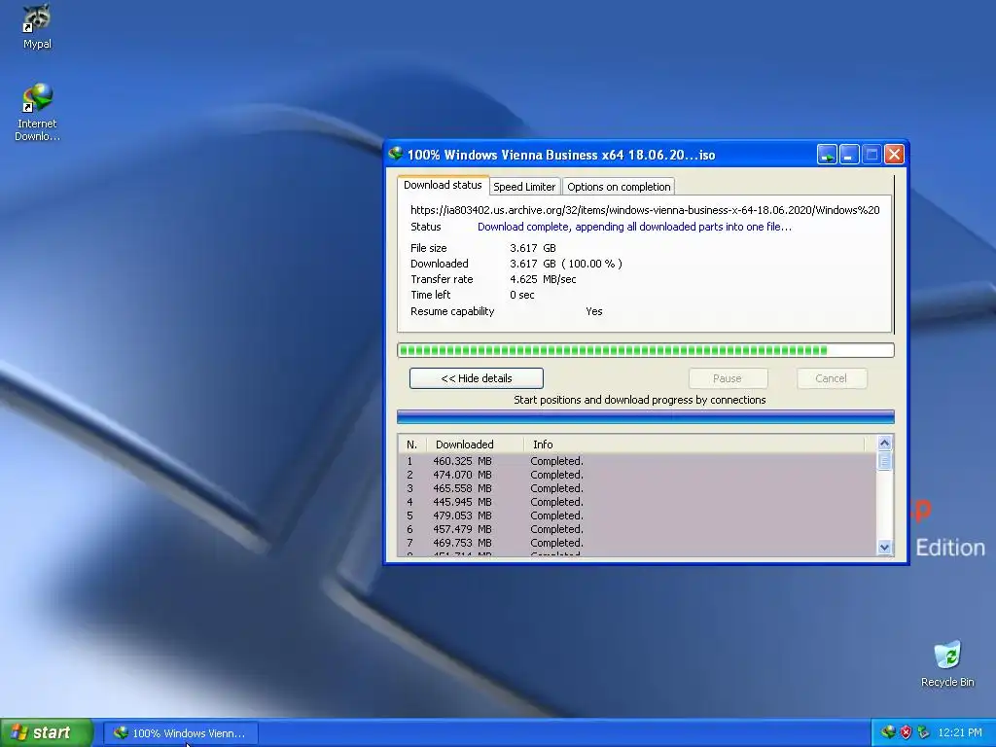Select connection row 5 with 479.053 MB
This screenshot has height=747, width=996.
637,516
